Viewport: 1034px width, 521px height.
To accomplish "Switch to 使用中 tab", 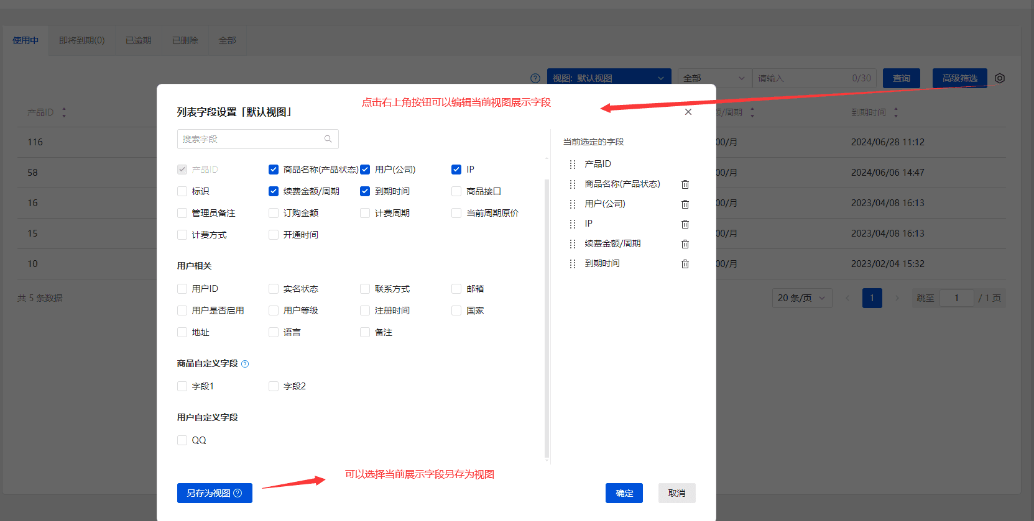I will (25, 40).
